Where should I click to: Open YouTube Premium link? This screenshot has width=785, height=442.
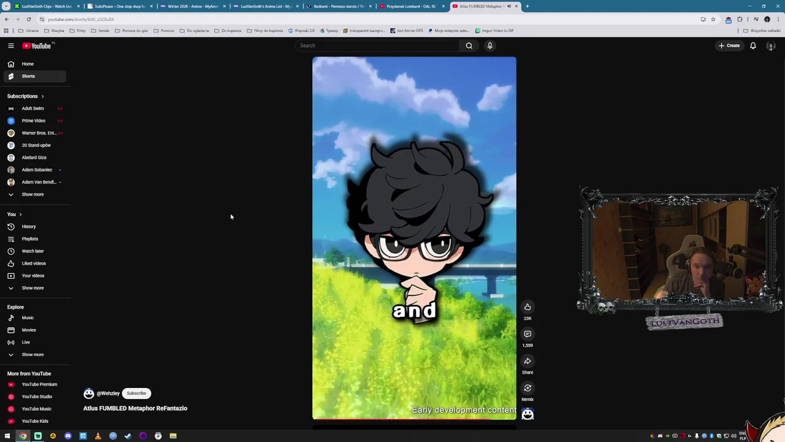click(x=34, y=384)
